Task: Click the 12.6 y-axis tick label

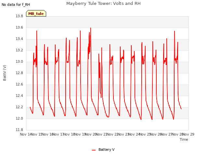Action: (x=19, y=84)
